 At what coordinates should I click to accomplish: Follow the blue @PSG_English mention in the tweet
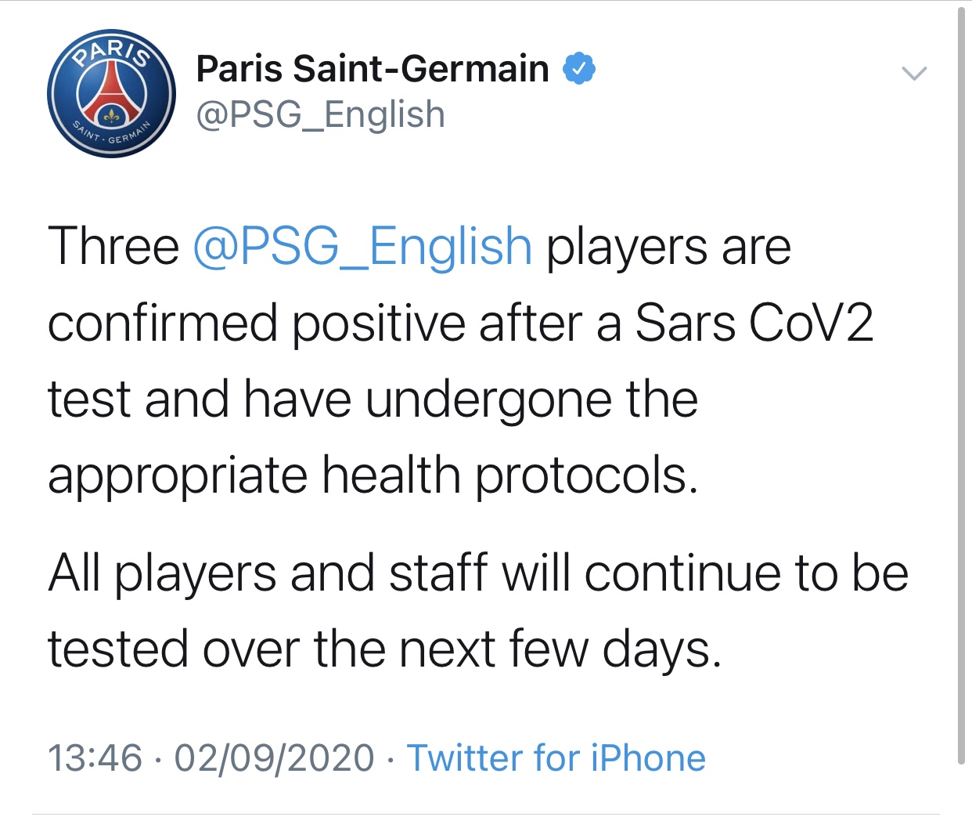[x=362, y=247]
